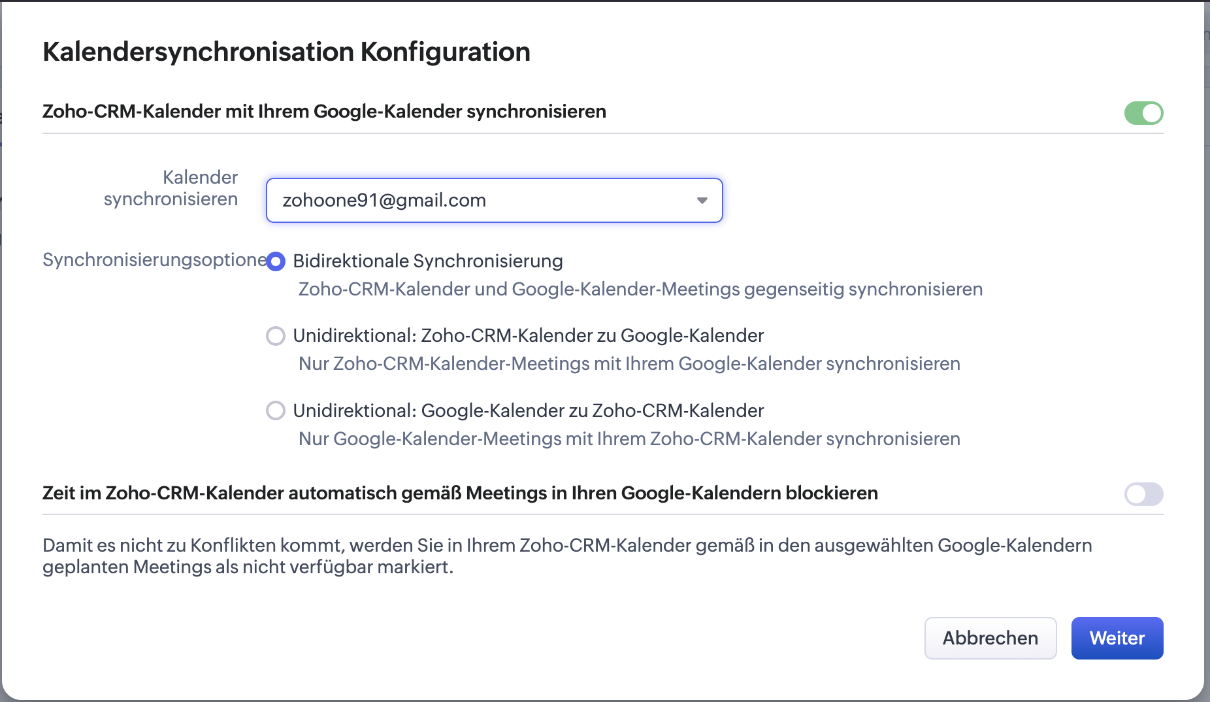Click the 'Damit es nicht zu Konflikten kommt' paragraph
This screenshot has height=702, width=1210.
click(x=567, y=556)
